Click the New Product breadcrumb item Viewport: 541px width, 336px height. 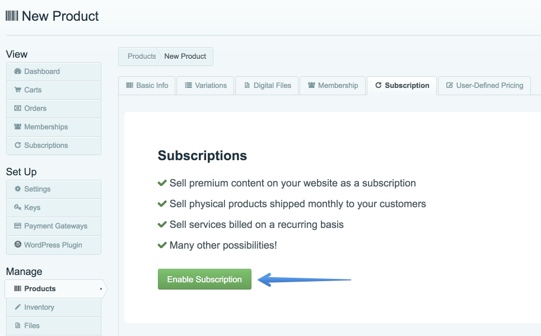click(x=185, y=56)
